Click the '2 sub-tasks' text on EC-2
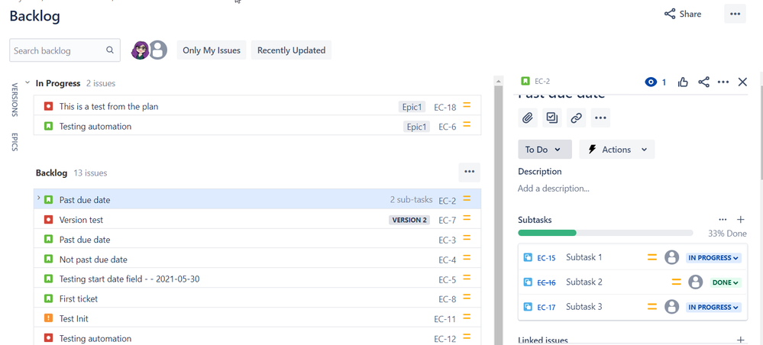Screen dimensions: 763x345 point(411,199)
